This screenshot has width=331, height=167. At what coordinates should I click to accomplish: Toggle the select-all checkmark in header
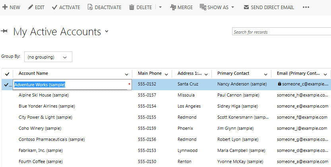pyautogui.click(x=7, y=74)
